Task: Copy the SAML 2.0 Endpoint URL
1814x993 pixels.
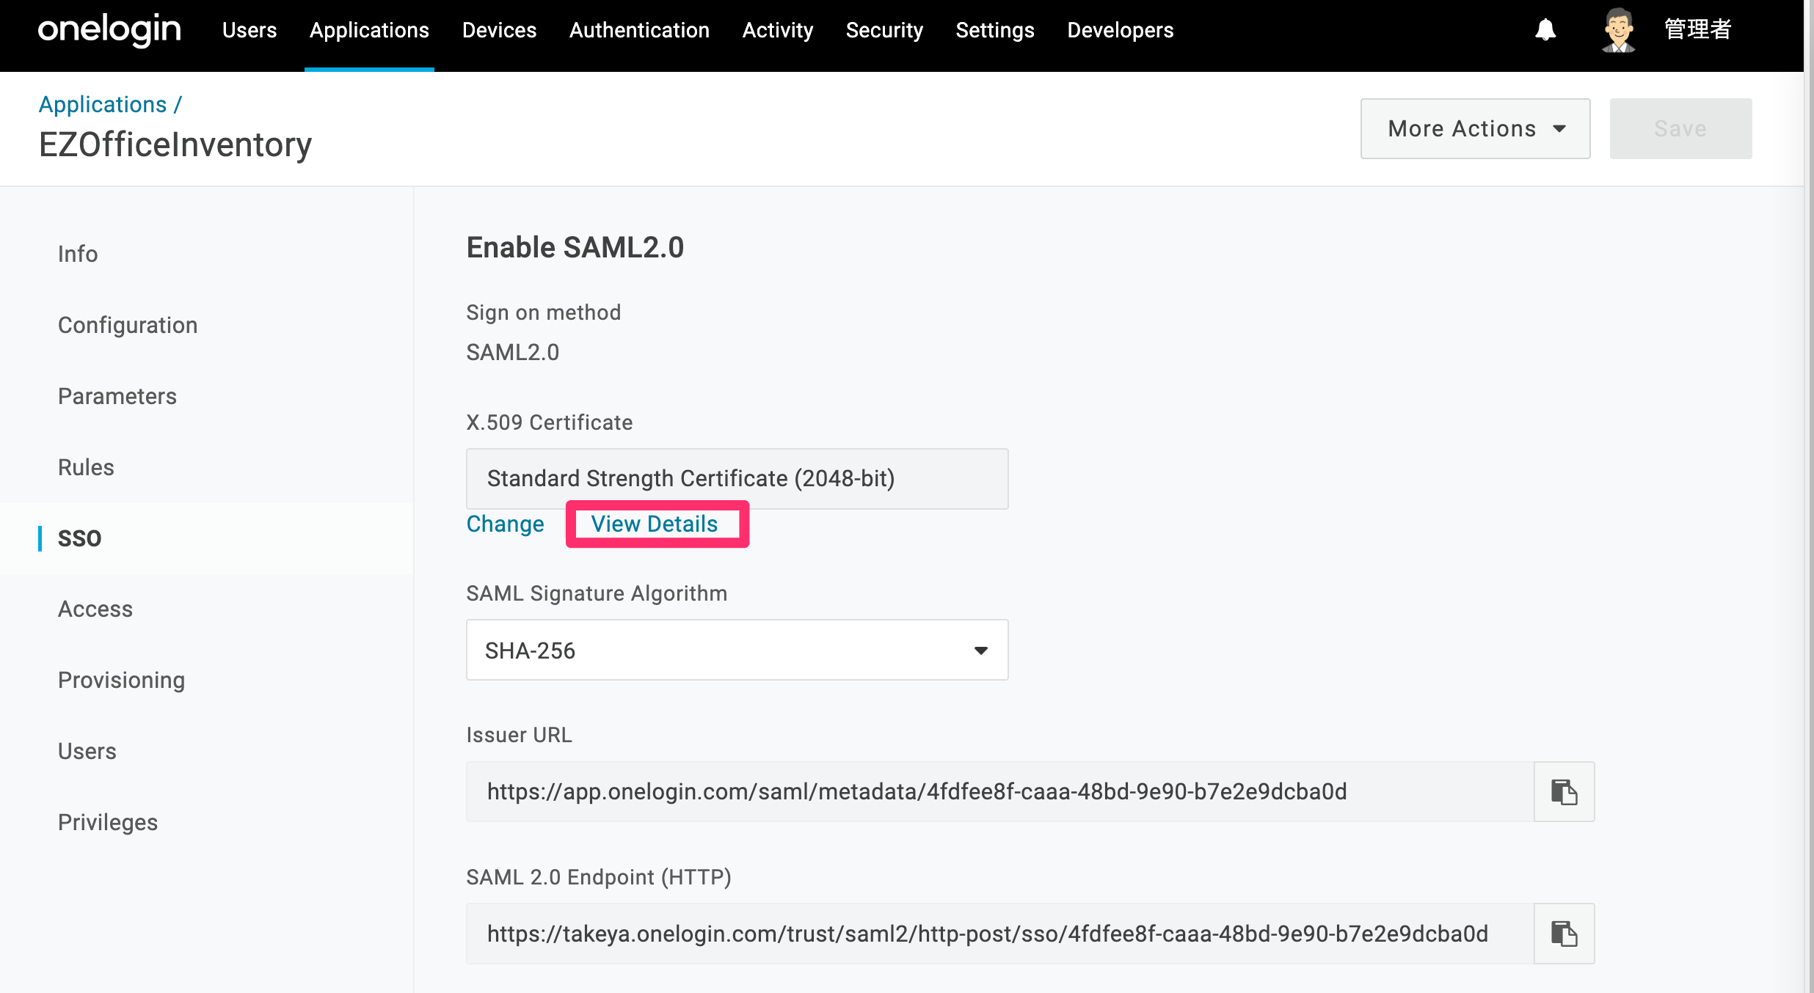Action: coord(1564,934)
